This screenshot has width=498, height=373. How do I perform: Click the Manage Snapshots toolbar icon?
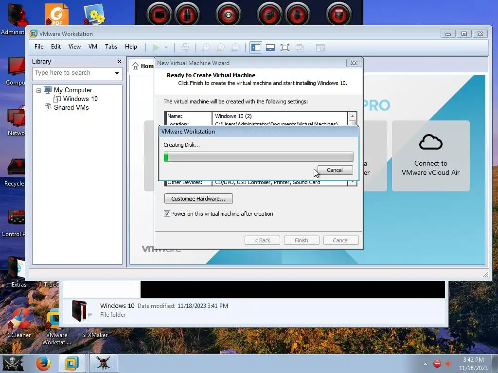tap(235, 48)
